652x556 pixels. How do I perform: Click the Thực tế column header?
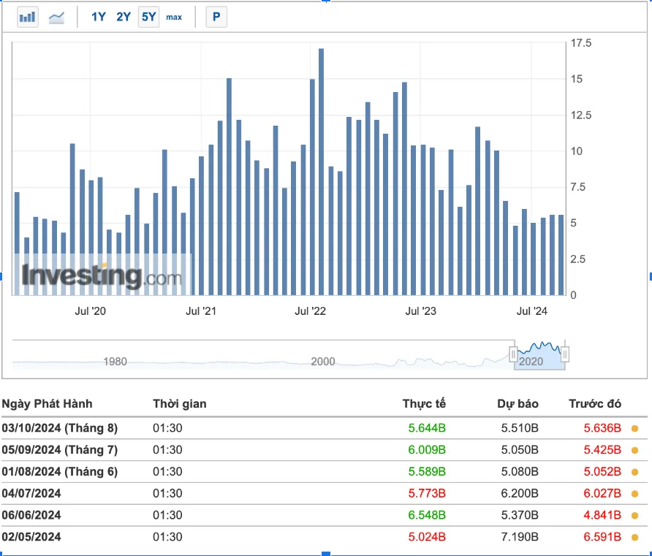(424, 404)
